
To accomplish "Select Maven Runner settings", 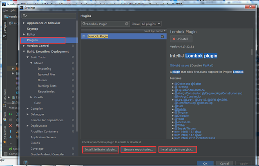I will [42, 80].
